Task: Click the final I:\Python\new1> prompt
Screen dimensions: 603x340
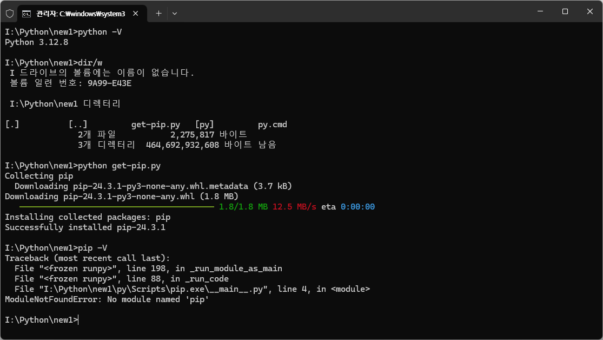Action: [x=42, y=320]
